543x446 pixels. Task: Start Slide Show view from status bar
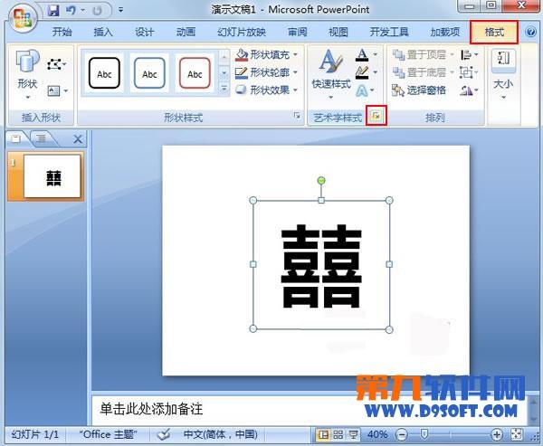pos(353,434)
